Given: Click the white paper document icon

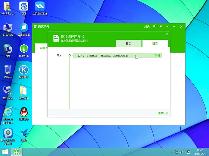Looking at the screenshot, I should tap(56, 38).
